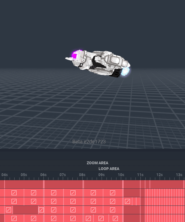This screenshot has height=222, width=185.
Task: Select dark segment between 04.5s and 06s in third track
Action: [26, 210]
